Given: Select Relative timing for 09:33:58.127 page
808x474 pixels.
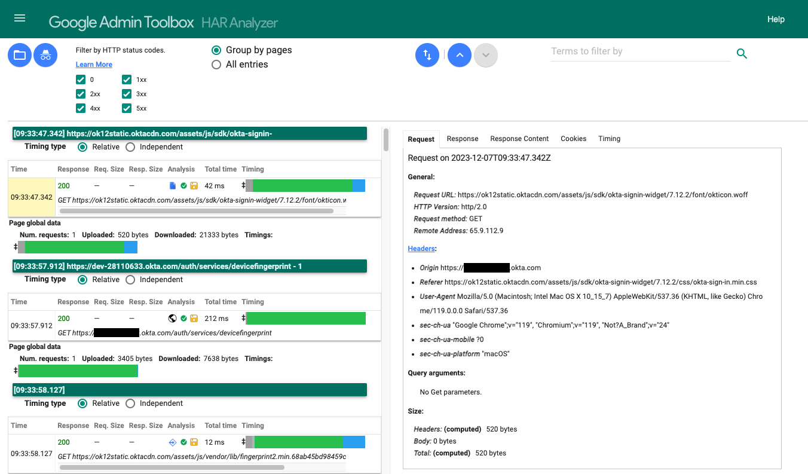Looking at the screenshot, I should point(82,403).
